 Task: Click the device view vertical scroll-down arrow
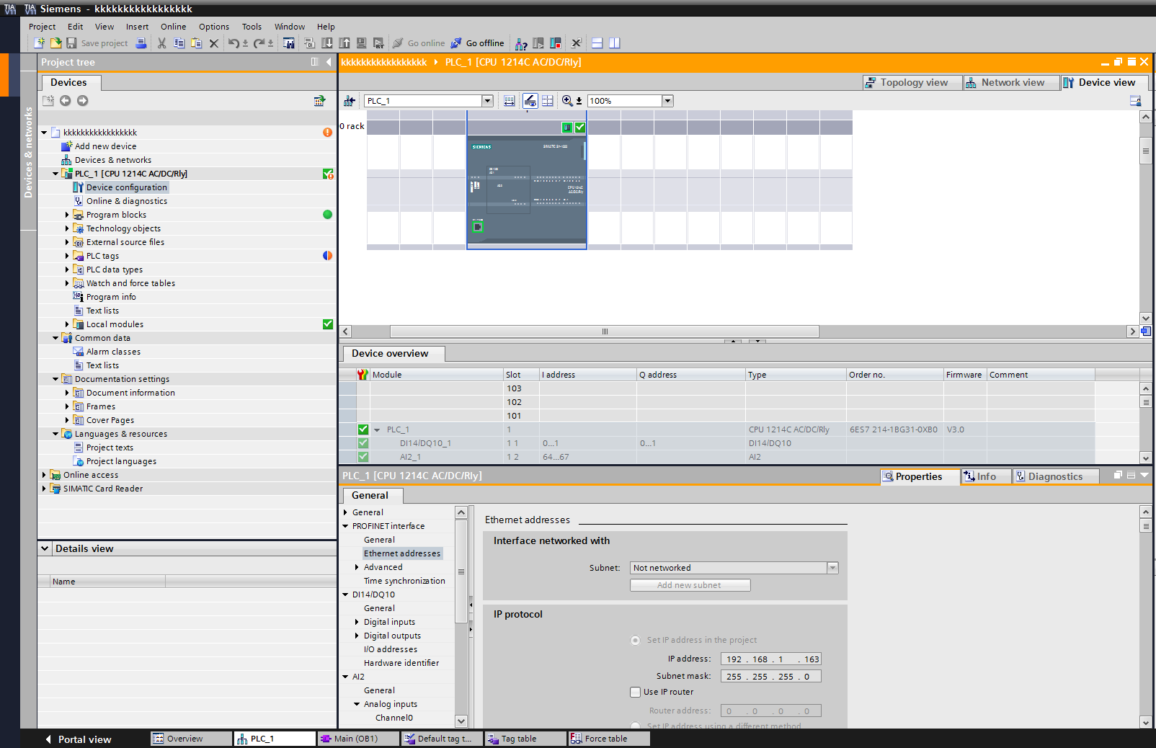pos(1146,319)
